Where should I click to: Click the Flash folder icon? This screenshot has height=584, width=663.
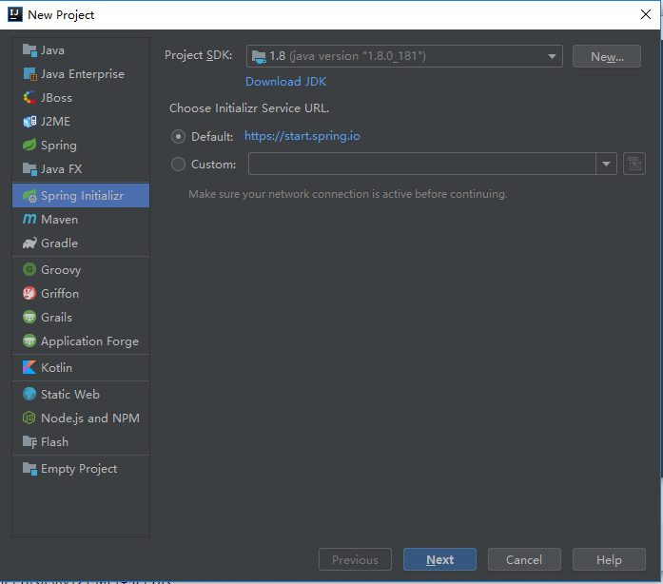point(29,441)
